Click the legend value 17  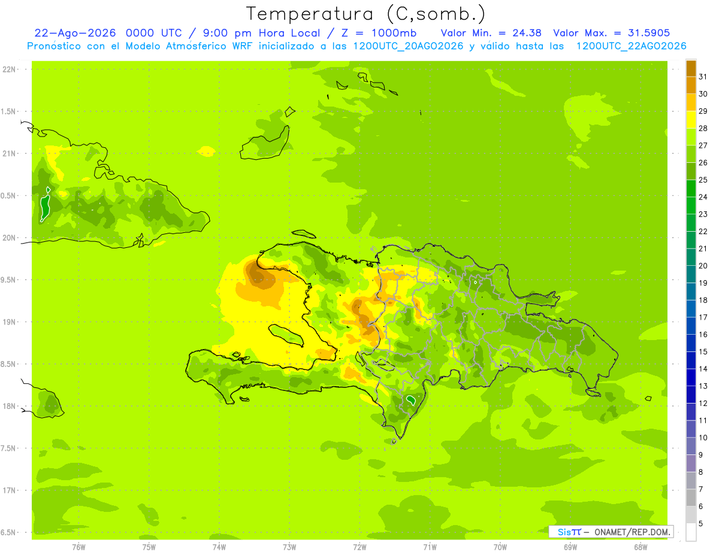pos(703,317)
